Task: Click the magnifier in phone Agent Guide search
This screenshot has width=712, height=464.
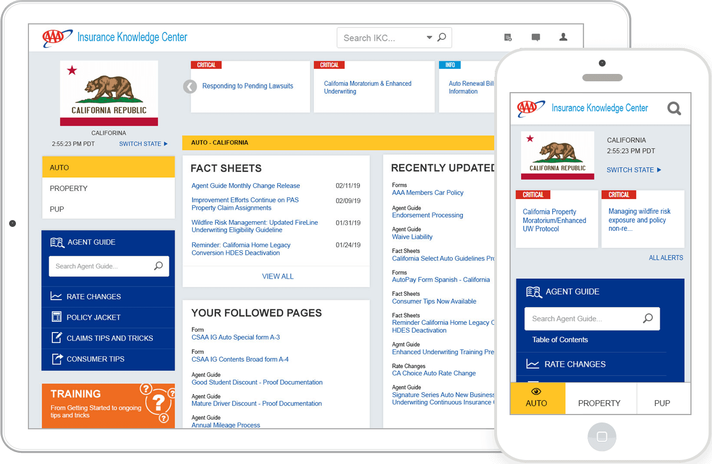Action: point(648,318)
